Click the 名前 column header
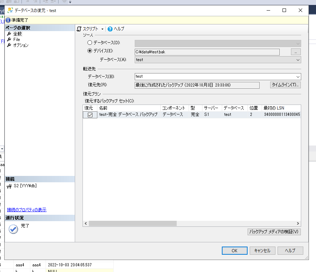Screen dimensions: 316x272 pyautogui.click(x=129, y=108)
